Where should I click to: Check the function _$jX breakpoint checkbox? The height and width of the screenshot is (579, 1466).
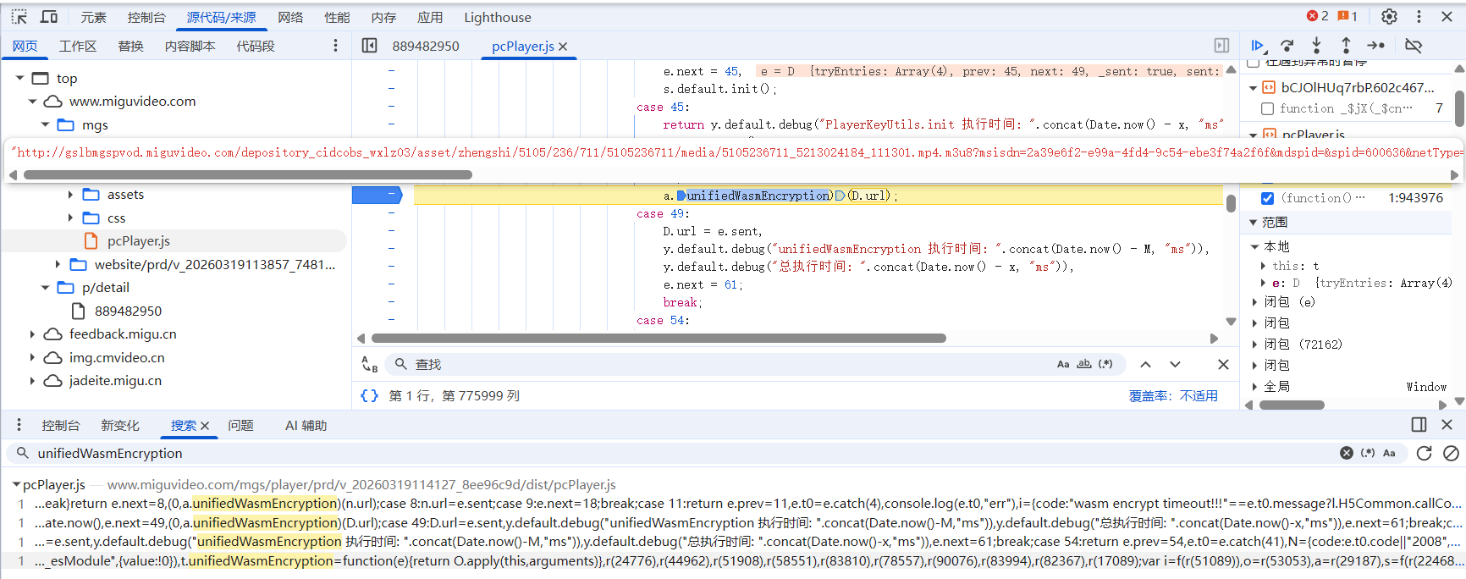[1267, 108]
